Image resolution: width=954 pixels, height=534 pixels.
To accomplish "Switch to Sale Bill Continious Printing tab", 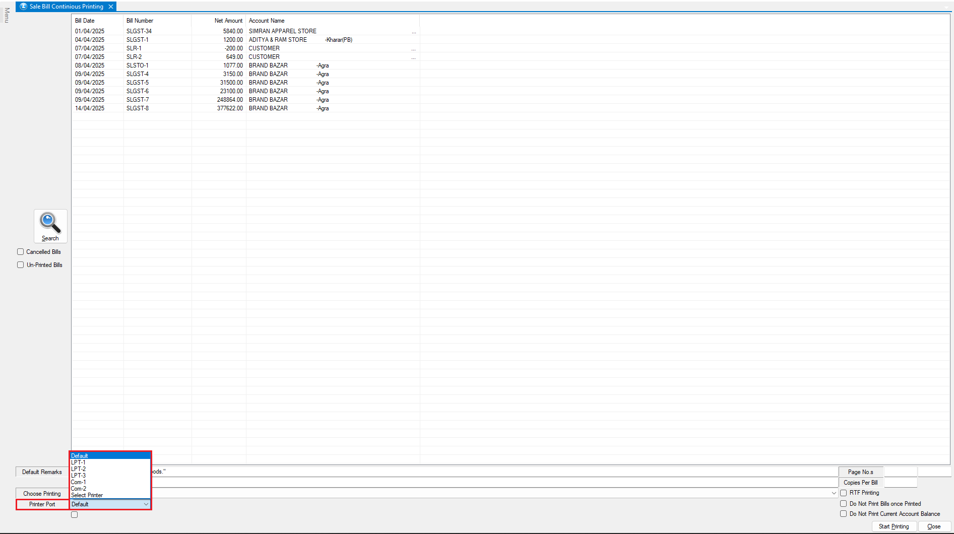I will click(x=66, y=7).
